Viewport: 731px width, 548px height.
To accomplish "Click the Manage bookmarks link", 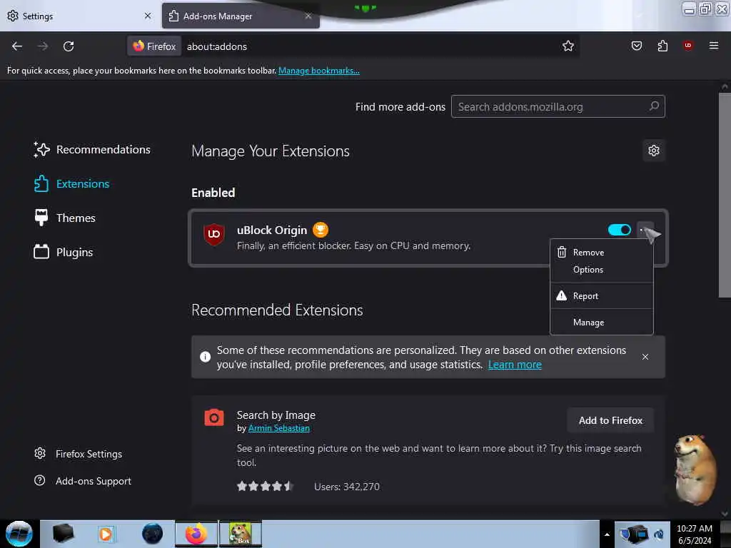I will coord(319,71).
